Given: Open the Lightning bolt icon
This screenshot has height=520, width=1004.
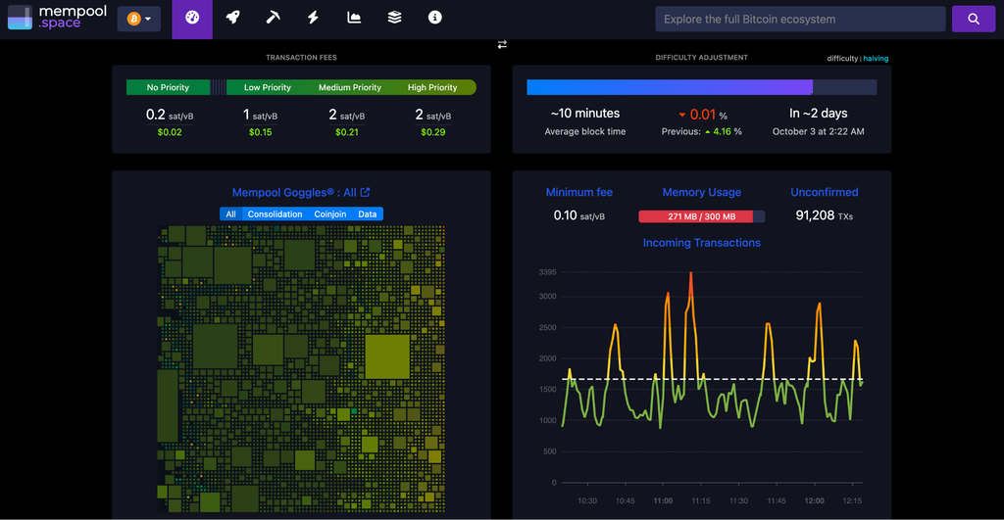Looking at the screenshot, I should (313, 18).
